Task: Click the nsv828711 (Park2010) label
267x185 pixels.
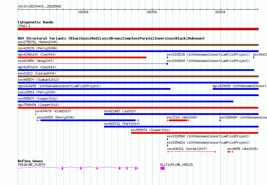Action: pos(122,124)
